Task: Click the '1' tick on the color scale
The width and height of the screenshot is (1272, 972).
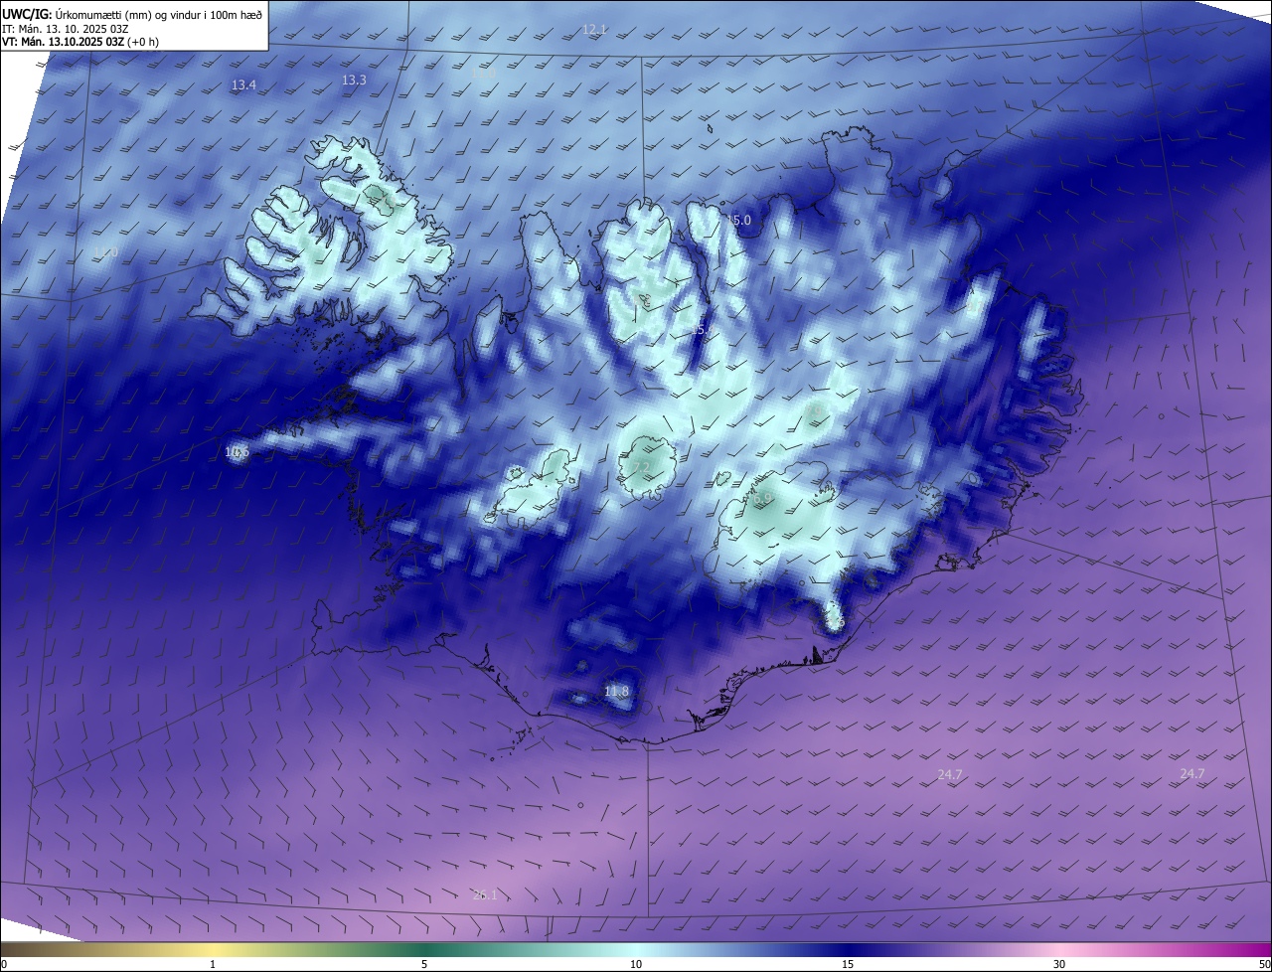Action: pyautogui.click(x=213, y=964)
